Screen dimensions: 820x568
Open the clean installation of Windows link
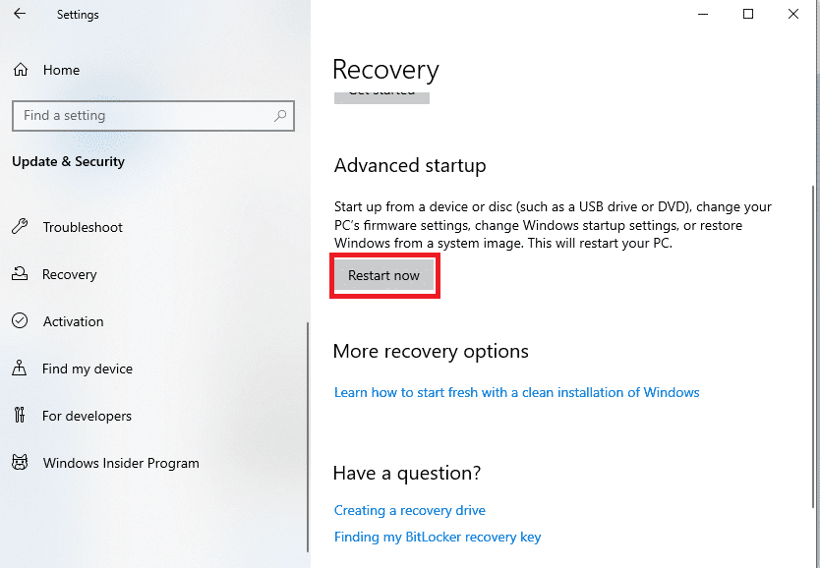(x=517, y=392)
